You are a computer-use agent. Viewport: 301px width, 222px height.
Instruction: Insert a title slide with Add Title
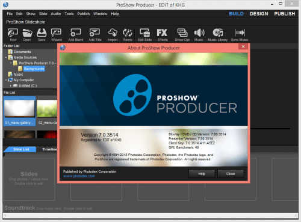pyautogui.click(x=95, y=35)
